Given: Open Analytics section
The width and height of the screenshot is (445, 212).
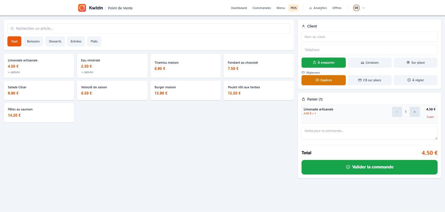Looking at the screenshot, I should [318, 8].
